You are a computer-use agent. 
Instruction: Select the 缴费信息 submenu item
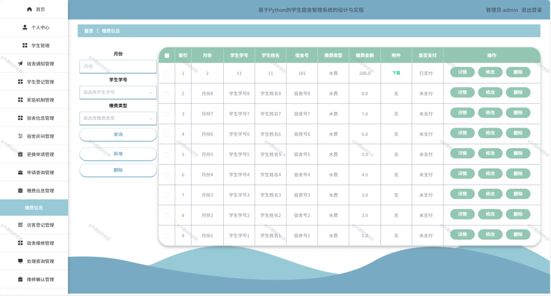coord(34,208)
